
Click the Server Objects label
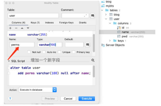[115, 45]
